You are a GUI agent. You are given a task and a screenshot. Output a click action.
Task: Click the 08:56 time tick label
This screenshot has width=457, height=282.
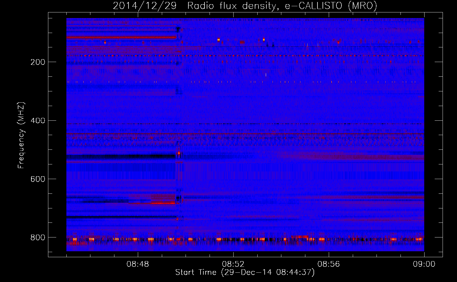(329, 264)
